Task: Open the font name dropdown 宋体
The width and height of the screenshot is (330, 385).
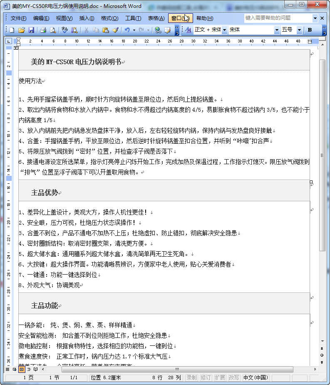Action: pos(277,30)
